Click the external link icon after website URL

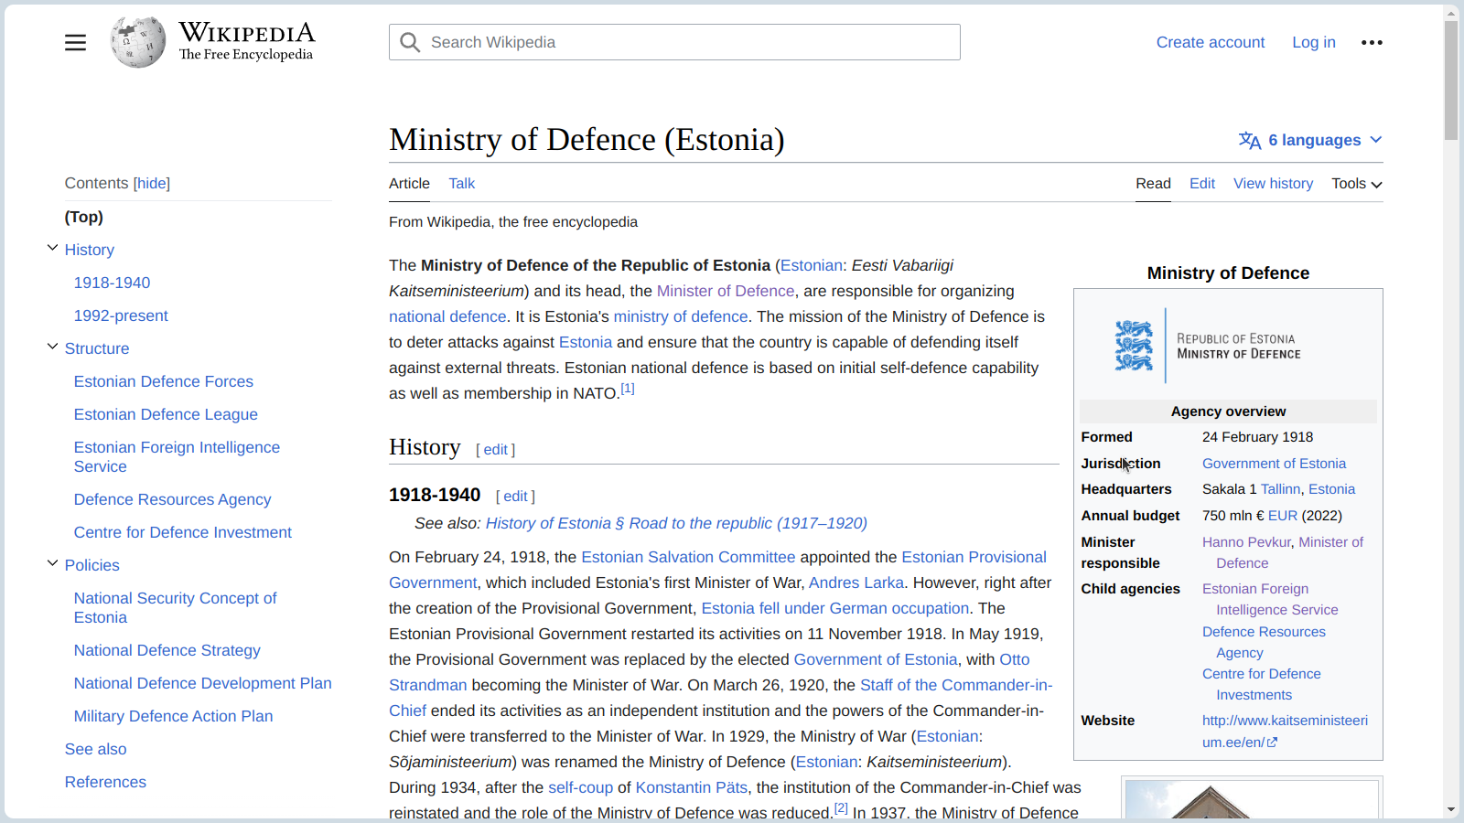pos(1272,743)
